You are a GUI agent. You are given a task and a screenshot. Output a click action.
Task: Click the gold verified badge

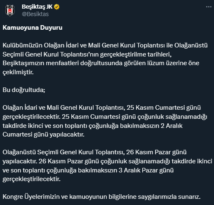[x=56, y=7]
